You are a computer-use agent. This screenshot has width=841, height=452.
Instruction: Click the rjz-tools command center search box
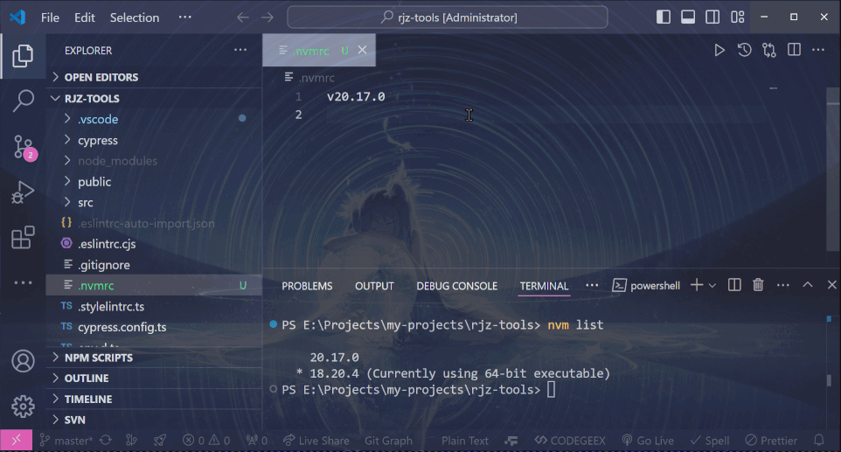(448, 17)
